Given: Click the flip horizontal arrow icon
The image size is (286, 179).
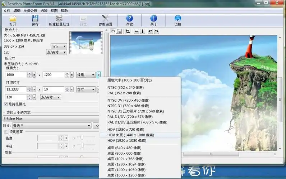Looking at the screenshot, I should [137, 32].
